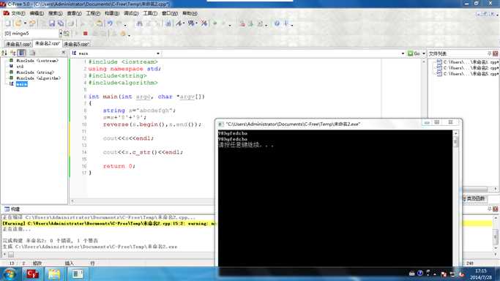Viewport: 500px width, 281px height.
Task: Click the Undo arrow toolbar icon
Action: point(110,23)
